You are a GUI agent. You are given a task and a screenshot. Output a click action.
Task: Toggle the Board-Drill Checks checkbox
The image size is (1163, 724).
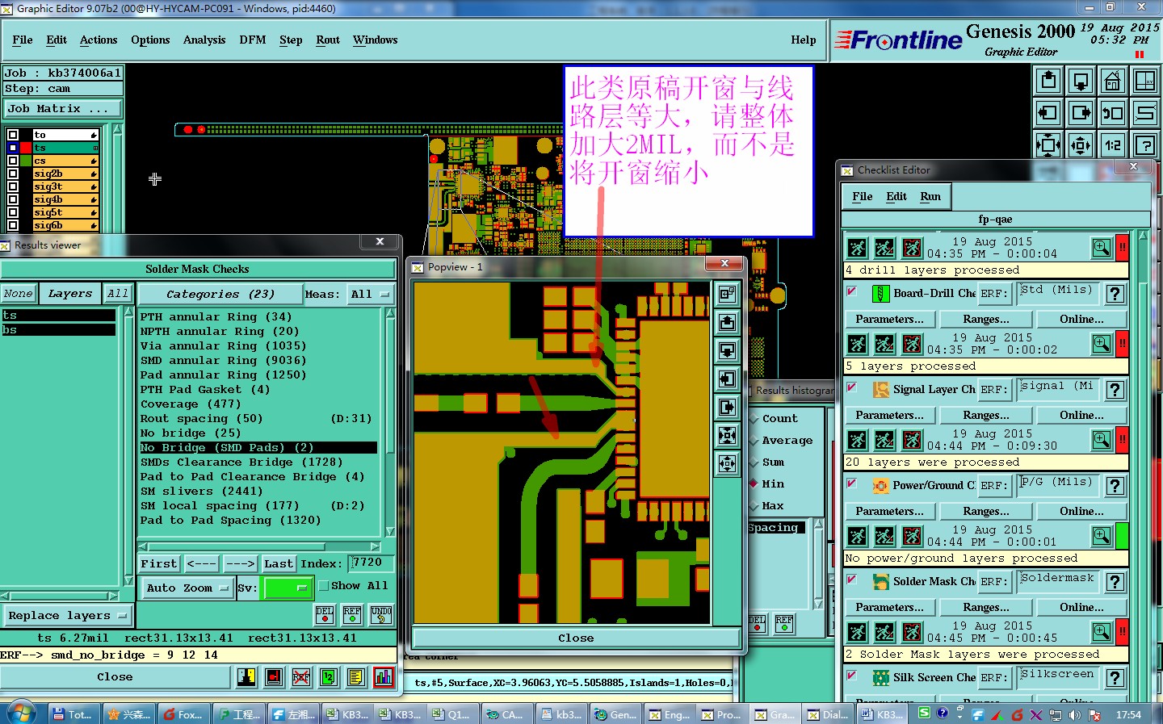852,291
